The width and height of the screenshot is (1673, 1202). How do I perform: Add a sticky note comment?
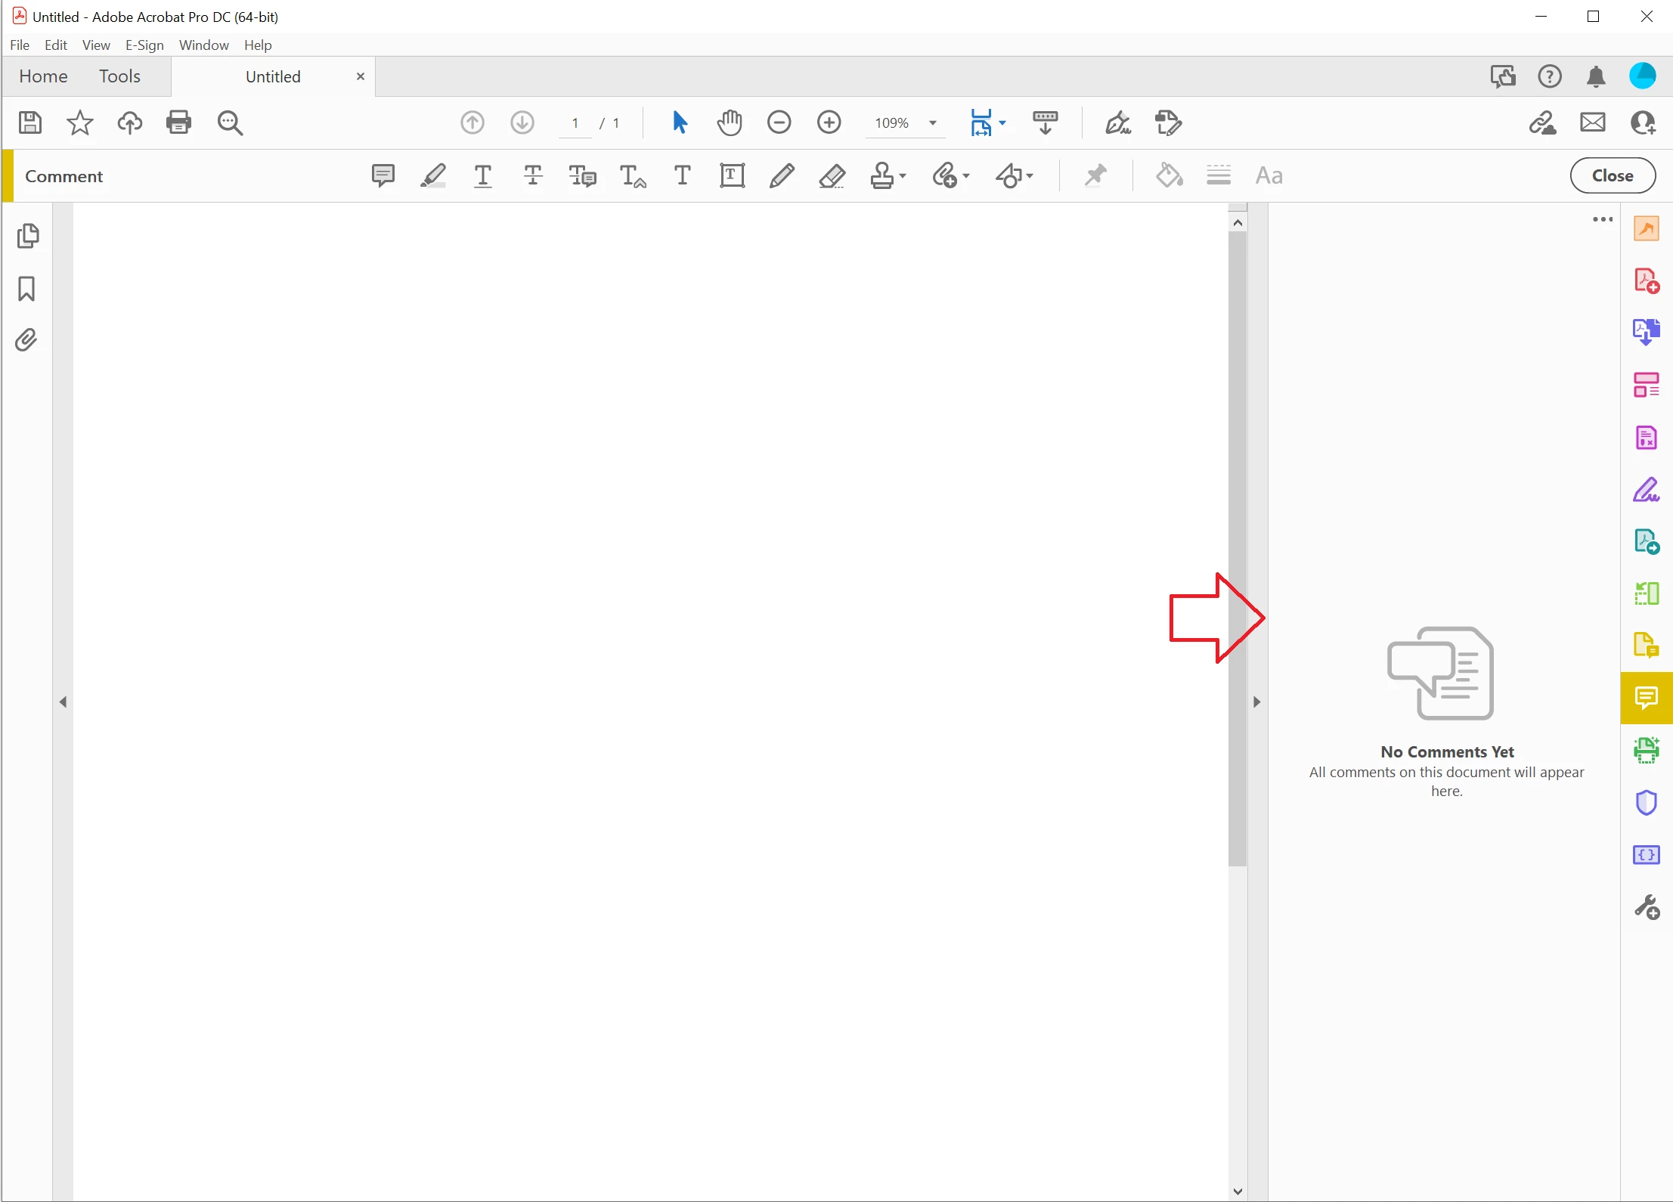pos(383,175)
